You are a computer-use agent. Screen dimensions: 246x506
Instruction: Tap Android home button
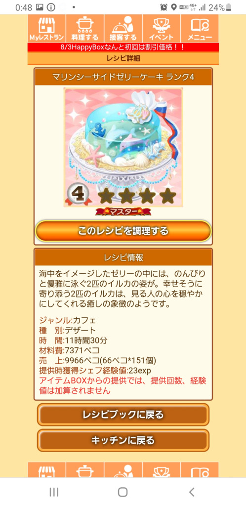[123, 492]
